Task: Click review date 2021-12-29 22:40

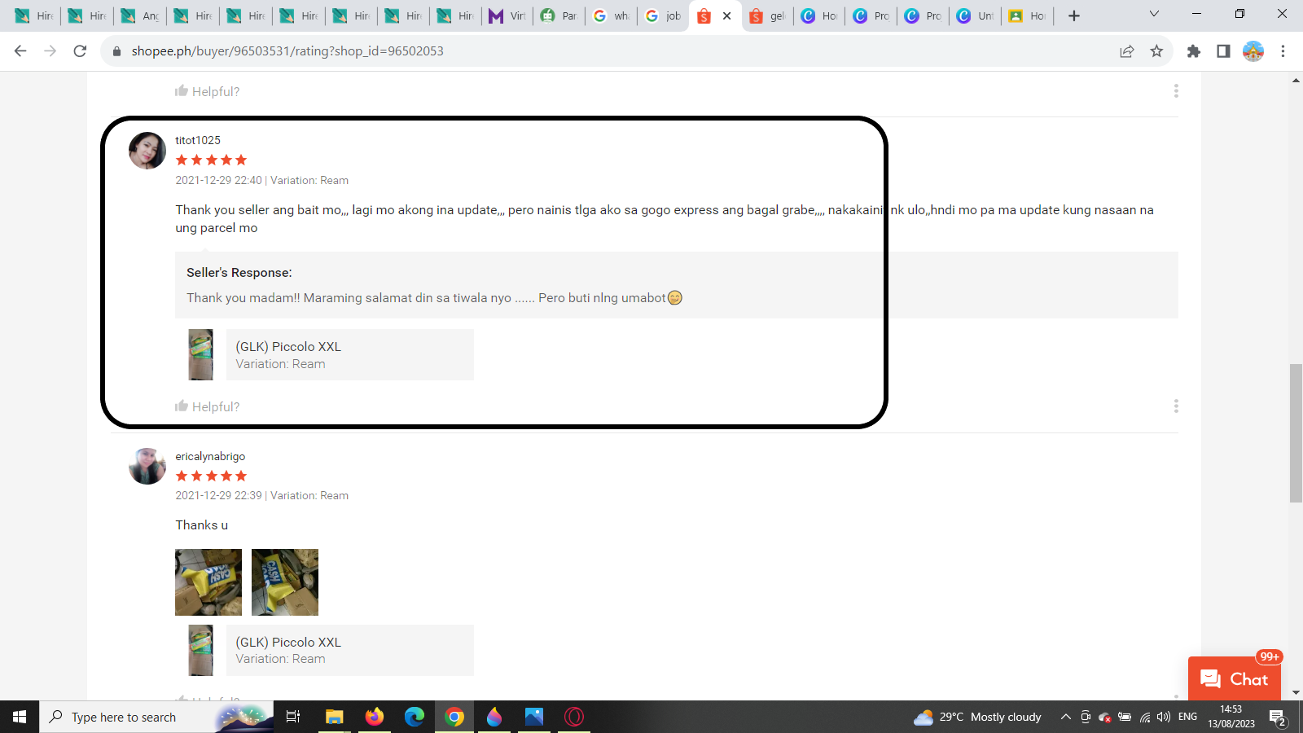Action: (219, 180)
